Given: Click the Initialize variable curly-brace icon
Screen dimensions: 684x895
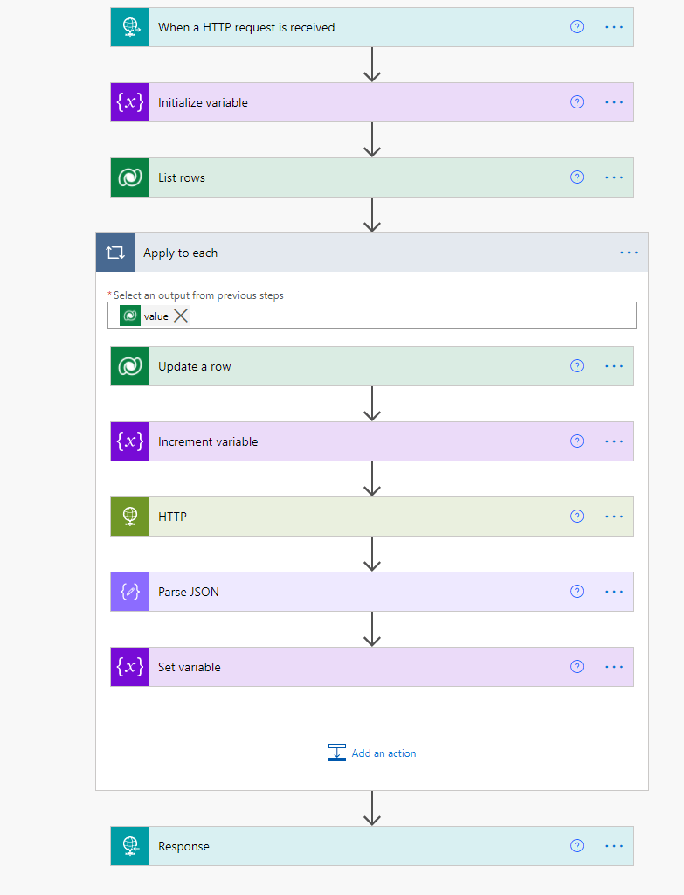Looking at the screenshot, I should (x=130, y=102).
